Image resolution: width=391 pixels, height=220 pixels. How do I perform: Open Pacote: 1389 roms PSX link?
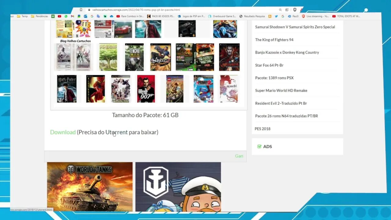click(x=274, y=78)
